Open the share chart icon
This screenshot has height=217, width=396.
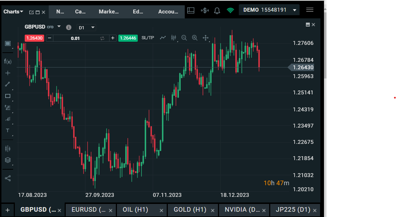pos(7,178)
